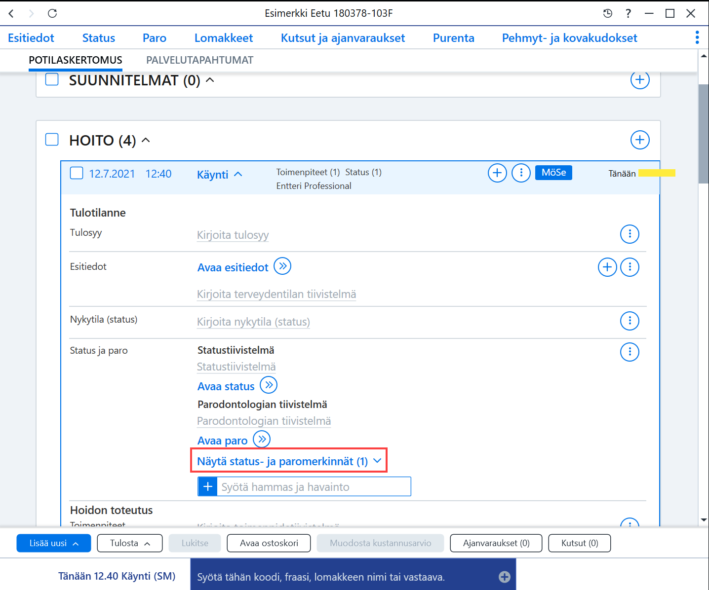The image size is (709, 590).
Task: Open the Lomakkeet menu item
Action: coord(223,38)
